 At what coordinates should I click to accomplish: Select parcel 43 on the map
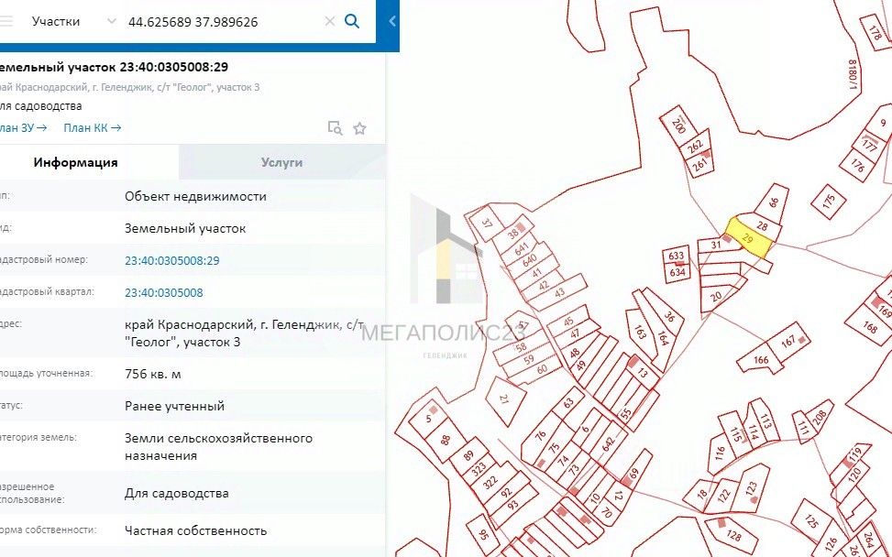point(559,292)
